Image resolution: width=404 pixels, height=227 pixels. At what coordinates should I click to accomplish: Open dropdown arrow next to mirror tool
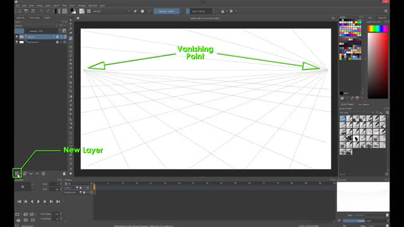pyautogui.click(x=227, y=11)
